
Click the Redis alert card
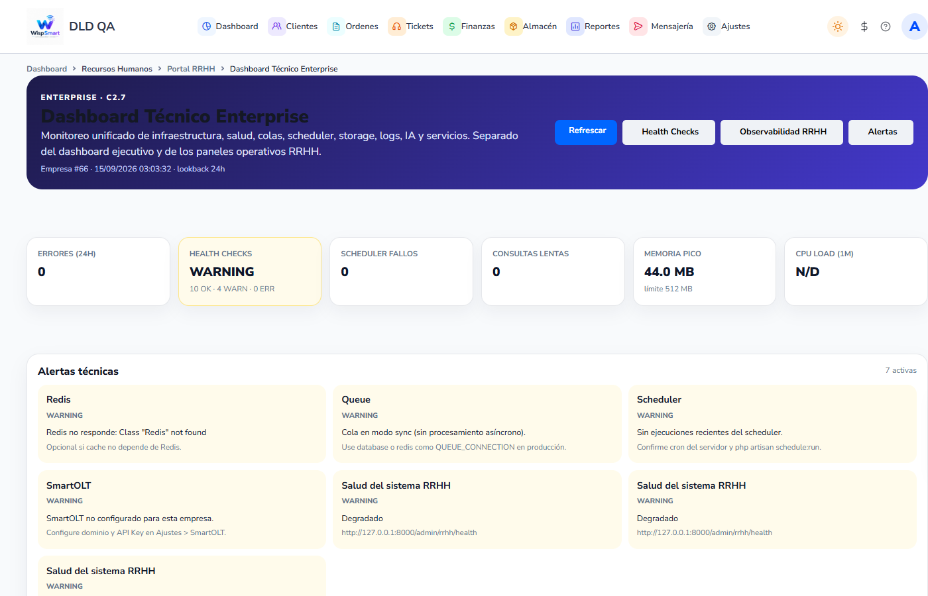coord(182,424)
